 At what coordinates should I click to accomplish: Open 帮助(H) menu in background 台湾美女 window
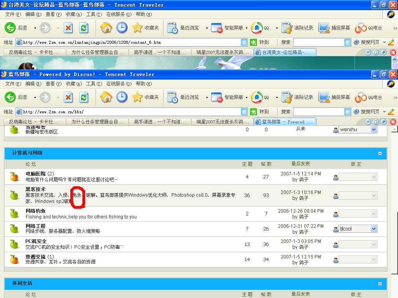pos(144,14)
